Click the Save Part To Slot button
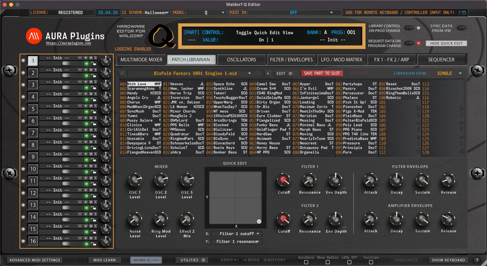The image size is (487, 266). click(322, 73)
